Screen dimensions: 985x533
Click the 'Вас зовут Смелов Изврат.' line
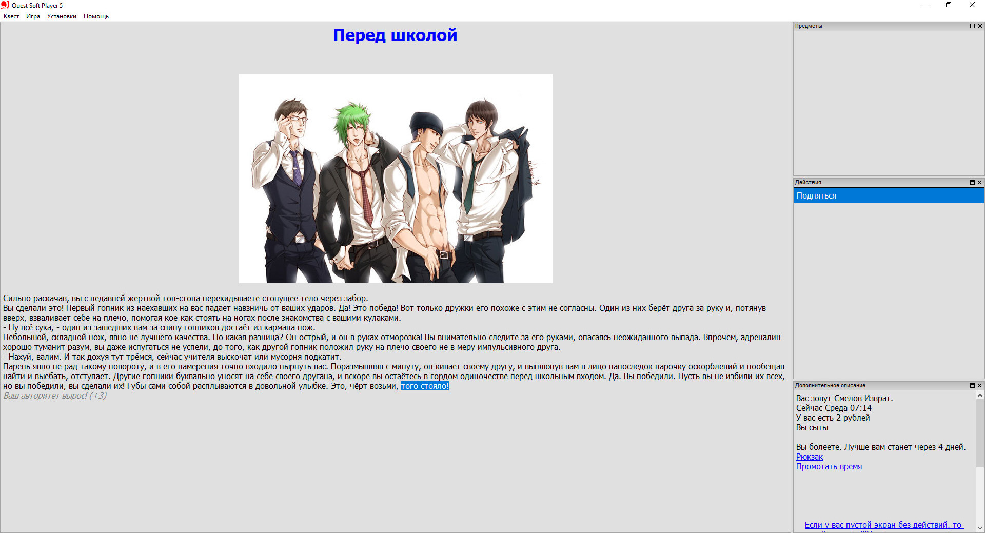844,398
